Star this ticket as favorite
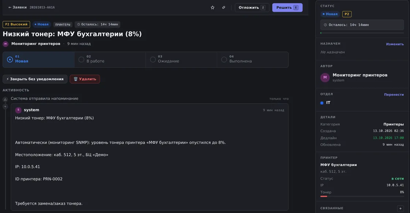Screen dimensions: 410x213 (x=212, y=8)
